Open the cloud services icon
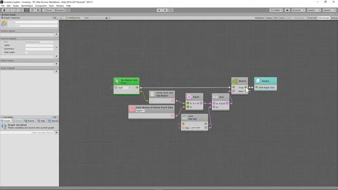 [x=287, y=10]
